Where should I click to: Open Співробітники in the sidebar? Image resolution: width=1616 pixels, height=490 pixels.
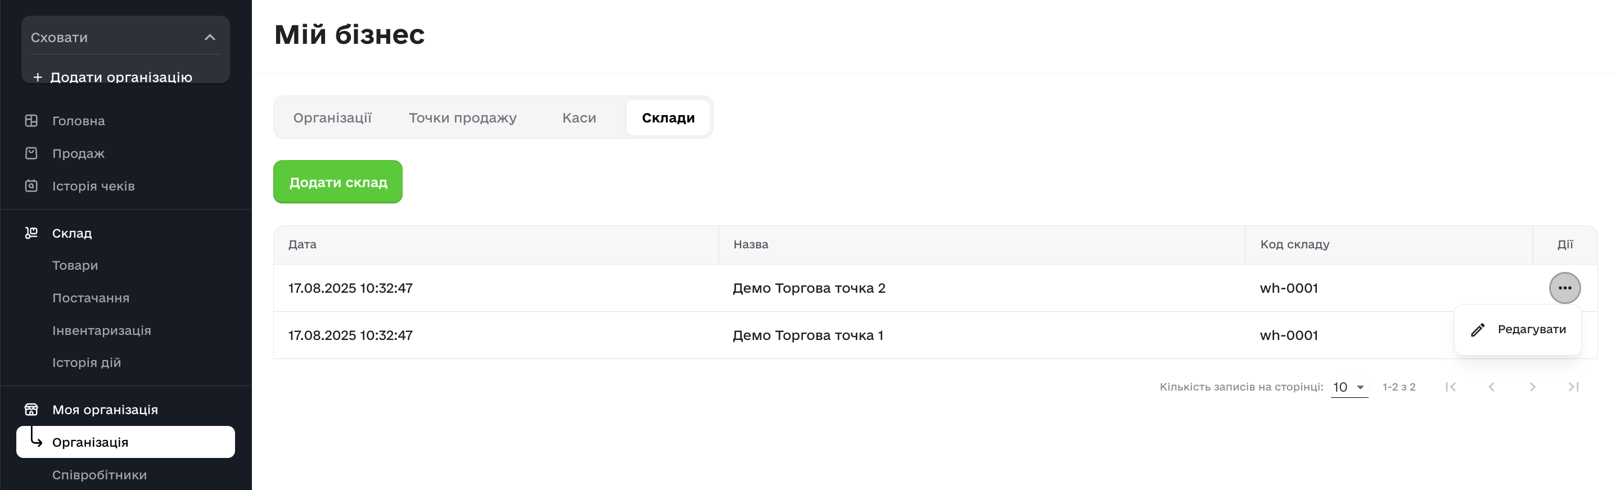point(99,475)
